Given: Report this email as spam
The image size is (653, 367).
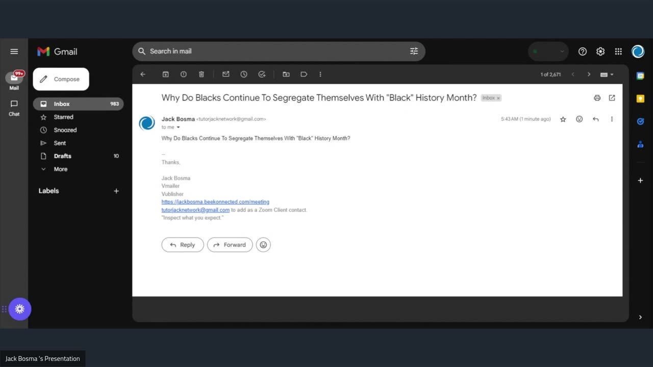Looking at the screenshot, I should point(184,74).
